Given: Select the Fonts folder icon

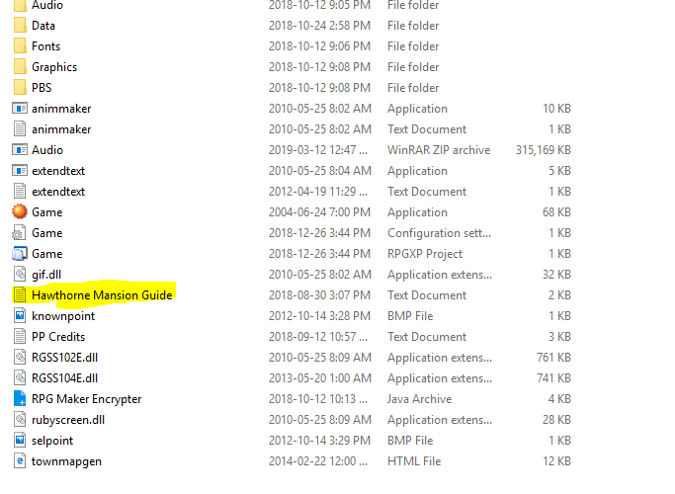Looking at the screenshot, I should point(20,46).
